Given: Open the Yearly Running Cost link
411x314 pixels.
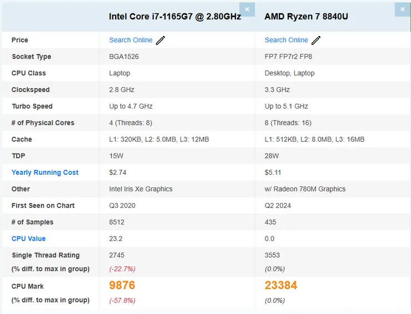Looking at the screenshot, I should pyautogui.click(x=45, y=173).
